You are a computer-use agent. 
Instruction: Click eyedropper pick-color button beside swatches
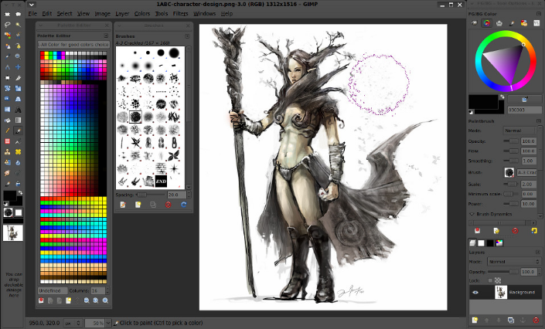tap(524, 100)
